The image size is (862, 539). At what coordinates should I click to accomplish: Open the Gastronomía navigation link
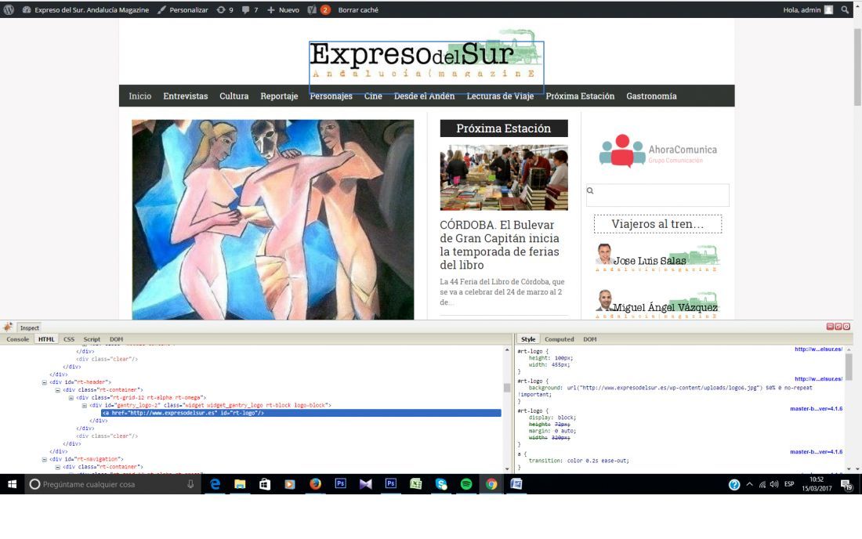pos(651,96)
